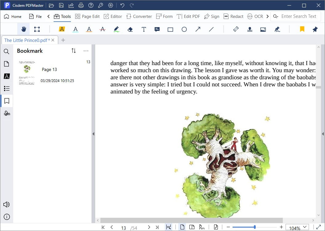The image size is (325, 231).
Task: Click the pin icon in toolbar
Action: pos(315,29)
